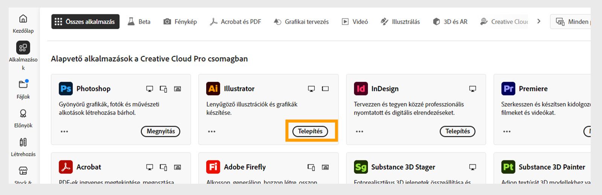This screenshot has width=602, height=195.
Task: Click Telepítés to install InDesign
Action: (x=458, y=131)
